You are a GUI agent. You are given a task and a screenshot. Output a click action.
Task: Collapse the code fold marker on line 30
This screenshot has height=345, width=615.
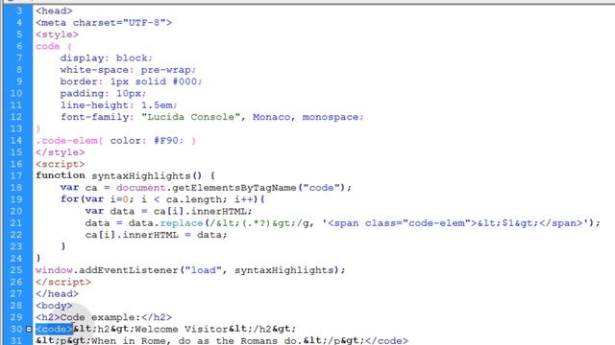tap(29, 330)
